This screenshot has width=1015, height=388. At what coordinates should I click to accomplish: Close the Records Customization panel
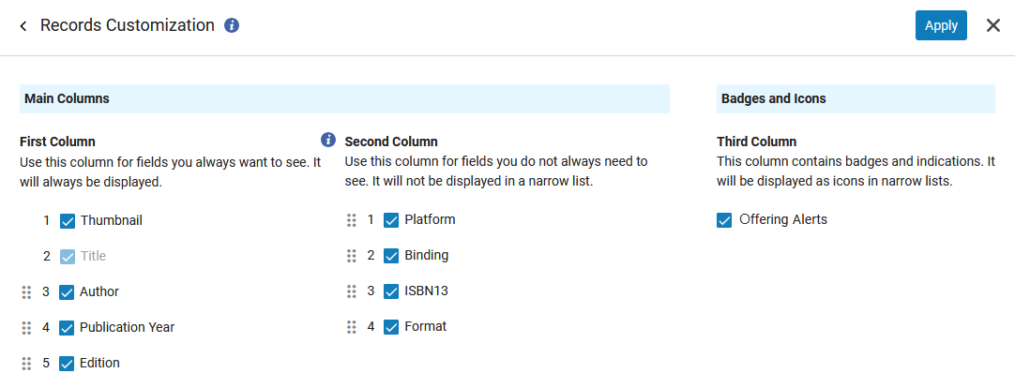[x=993, y=25]
